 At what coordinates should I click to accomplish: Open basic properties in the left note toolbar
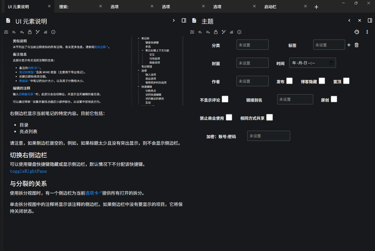(x=6, y=32)
